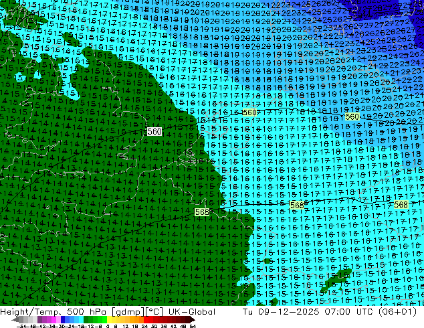Screen dimensions: 424x328
Task: Click the gray left arrow end of the color bar
Action: coord(15,319)
